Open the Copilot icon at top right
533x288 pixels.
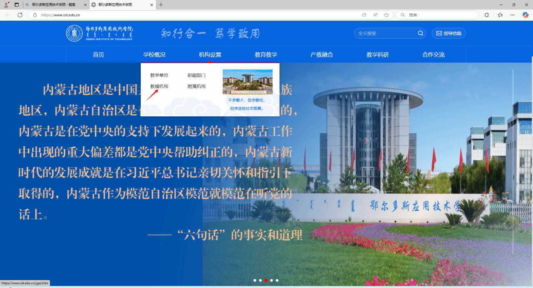pos(526,15)
